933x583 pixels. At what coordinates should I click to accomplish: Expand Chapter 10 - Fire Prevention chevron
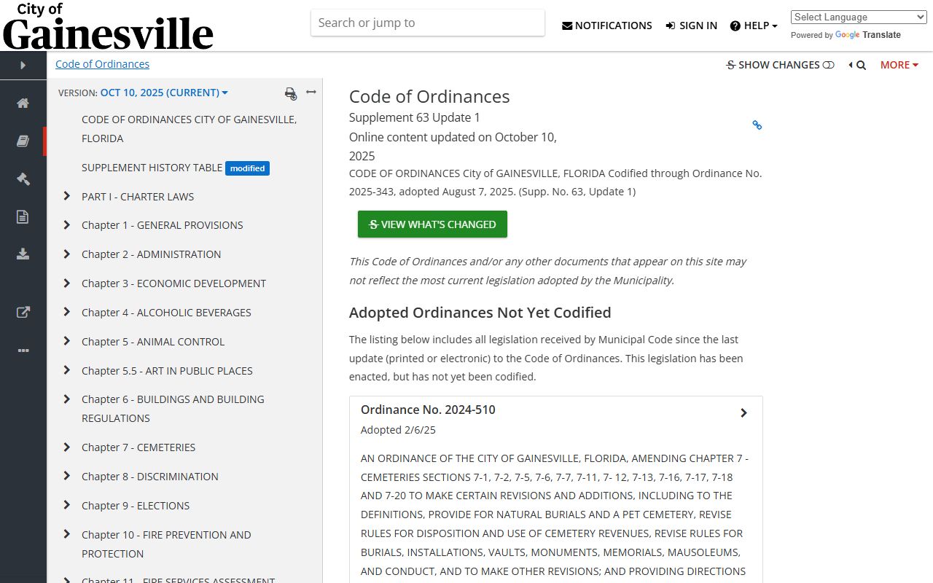click(66, 534)
